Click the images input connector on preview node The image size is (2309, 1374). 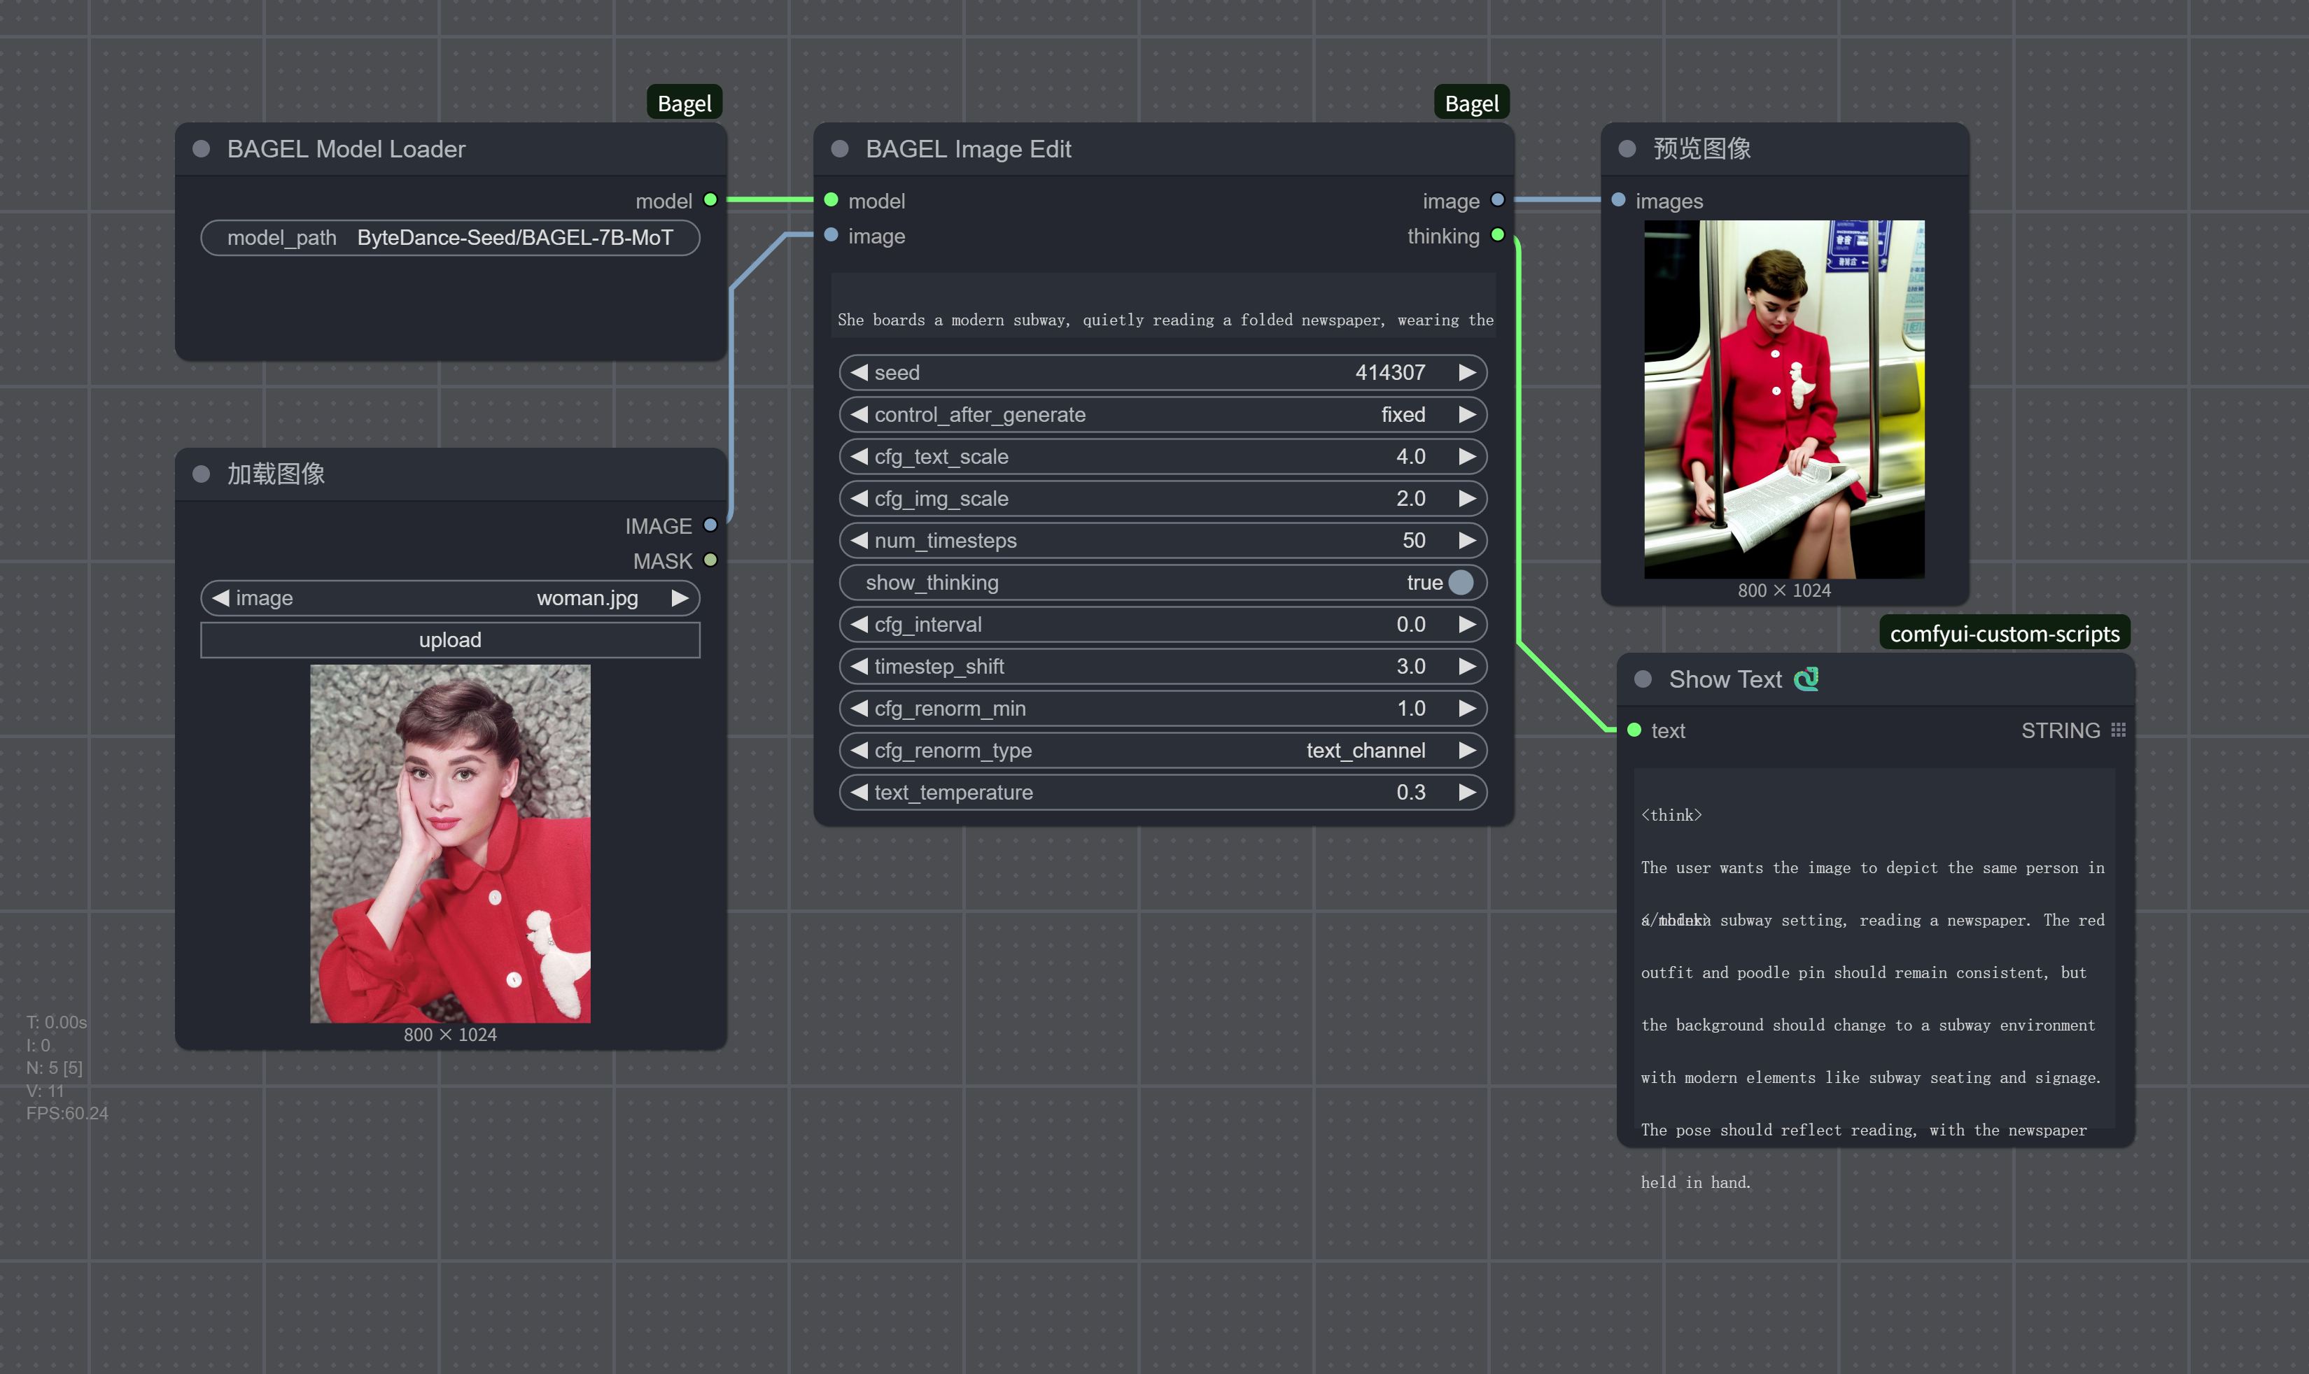coord(1618,200)
